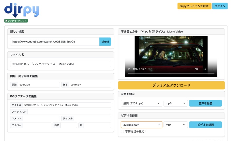The height and width of the screenshot is (141, 231).
Task: Open the video player's three-dot menu
Action: pyautogui.click(x=213, y=69)
